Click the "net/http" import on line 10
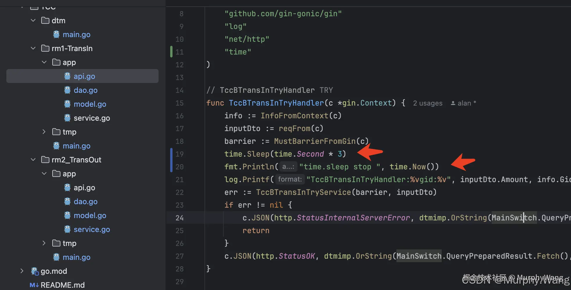This screenshot has width=571, height=290. pos(247,39)
